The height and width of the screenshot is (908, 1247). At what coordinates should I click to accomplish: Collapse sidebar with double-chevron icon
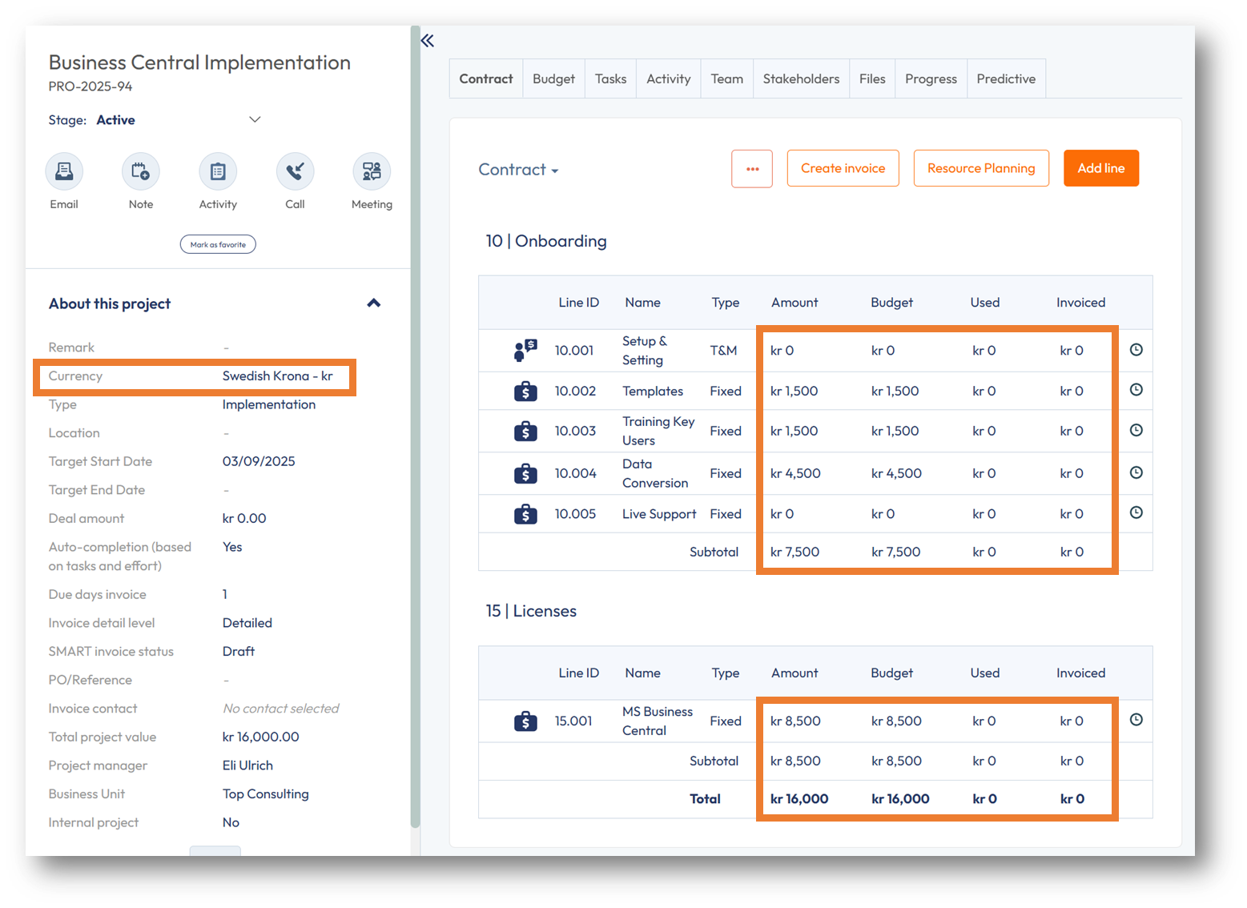click(428, 41)
